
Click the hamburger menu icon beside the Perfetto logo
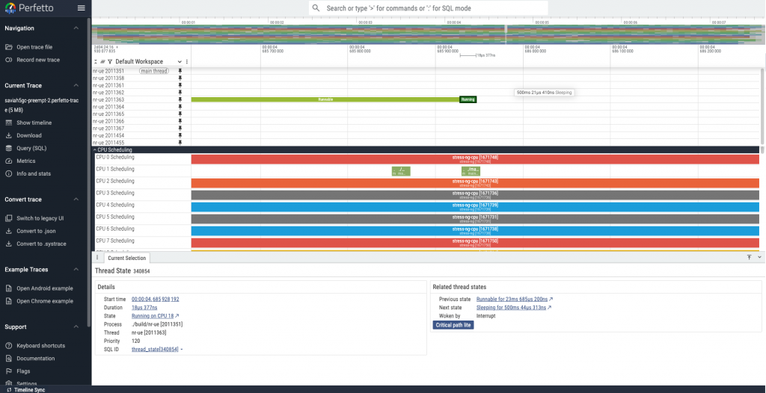point(81,8)
